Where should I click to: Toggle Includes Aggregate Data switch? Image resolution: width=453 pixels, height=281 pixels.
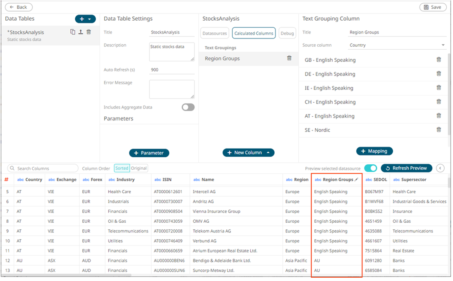pyautogui.click(x=188, y=107)
